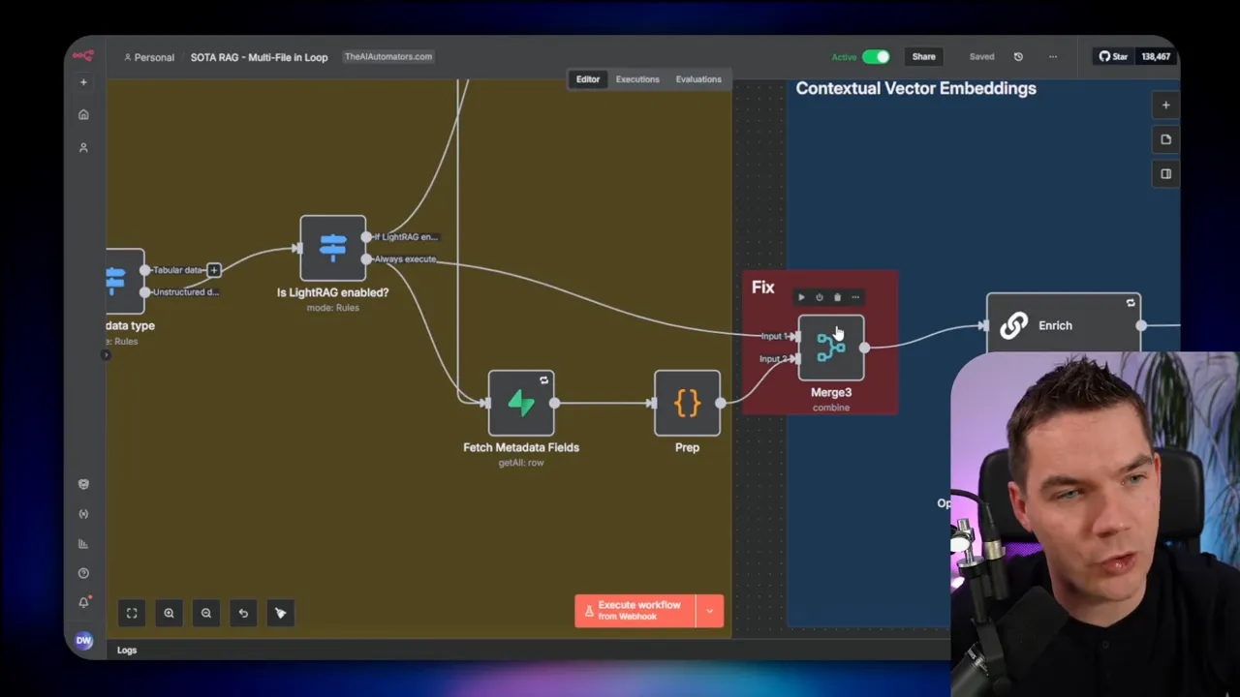Open the side panel toggle icon on the right
The width and height of the screenshot is (1240, 697).
pos(1165,174)
